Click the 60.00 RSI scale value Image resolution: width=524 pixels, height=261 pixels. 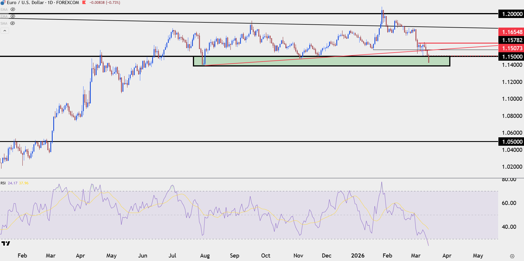click(509, 203)
